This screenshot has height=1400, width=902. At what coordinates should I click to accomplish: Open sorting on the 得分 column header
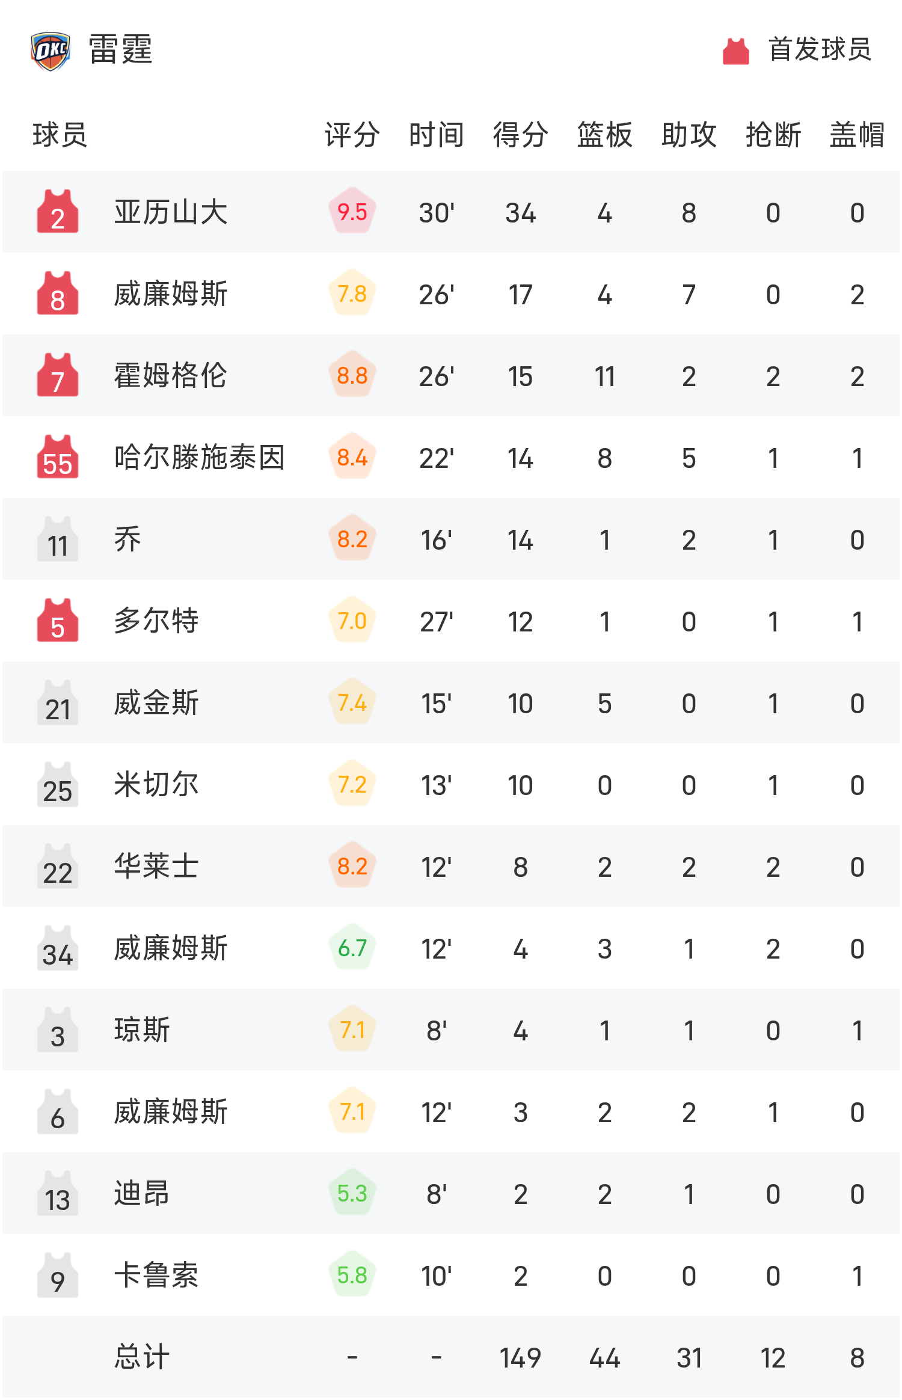point(518,135)
